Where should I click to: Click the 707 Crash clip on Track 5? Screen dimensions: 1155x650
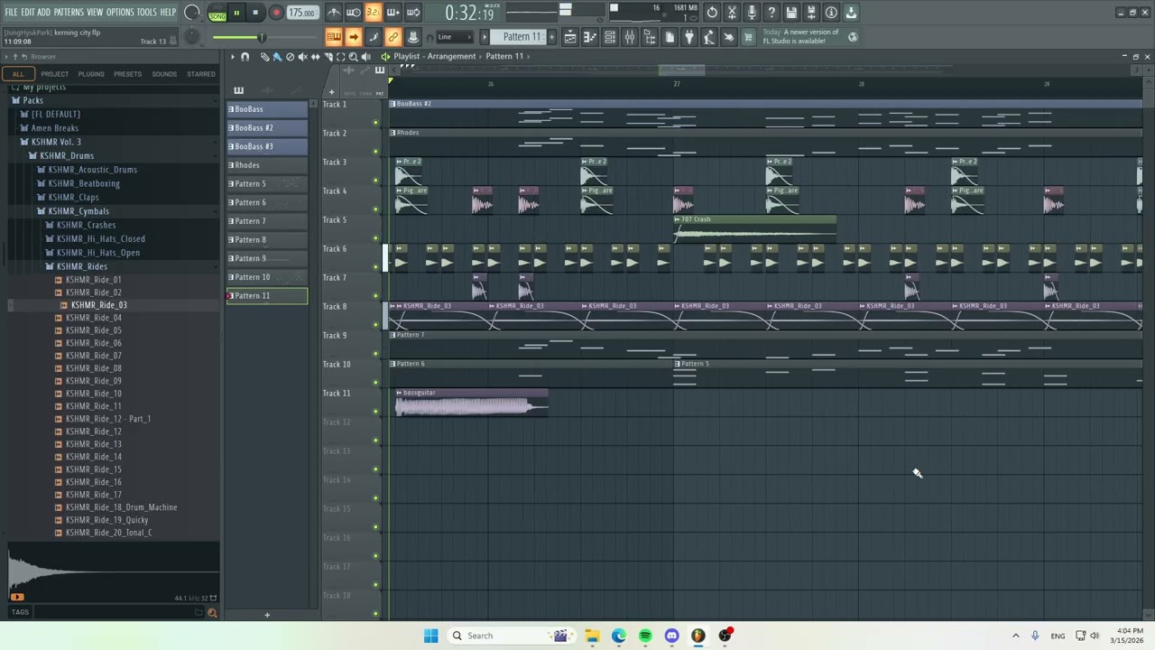tap(755, 229)
